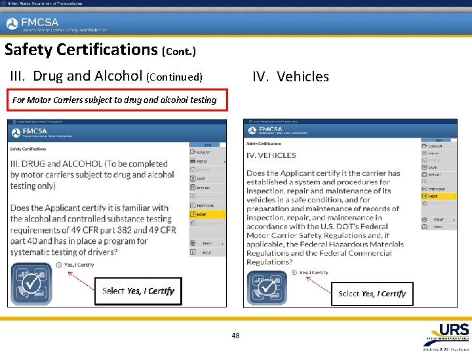Click Logout icon in Vehicles panel
The width and height of the screenshot is (472, 354).
[x=424, y=146]
